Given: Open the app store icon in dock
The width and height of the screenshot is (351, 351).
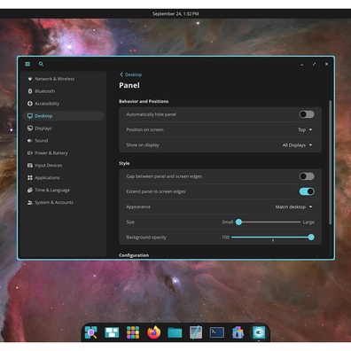Looking at the screenshot, I should (x=238, y=332).
